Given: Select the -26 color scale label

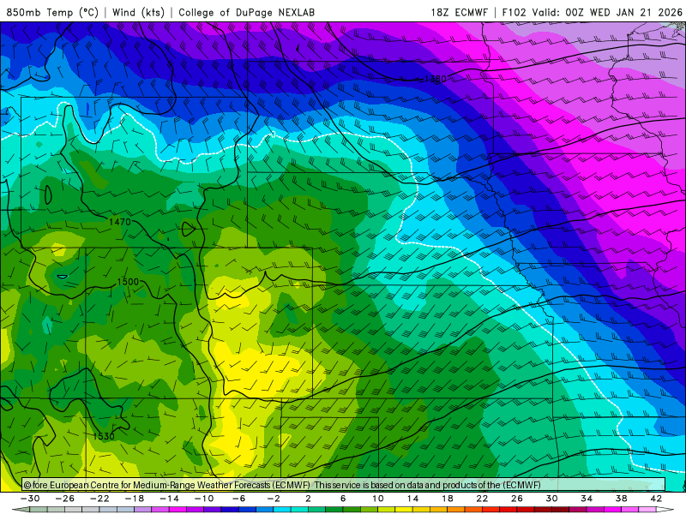Looking at the screenshot, I should tap(65, 499).
